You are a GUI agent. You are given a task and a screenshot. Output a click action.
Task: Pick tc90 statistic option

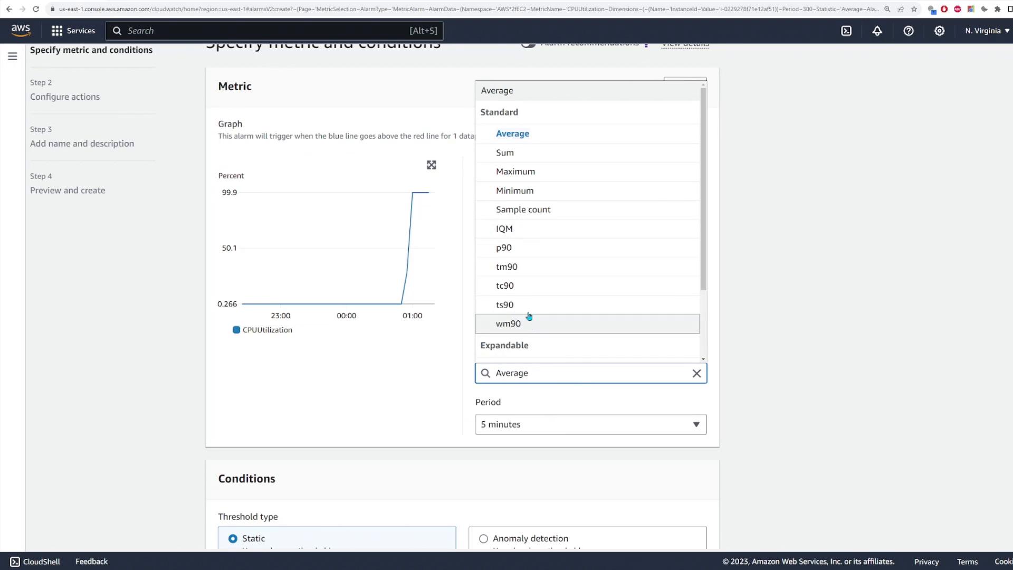pos(587,286)
